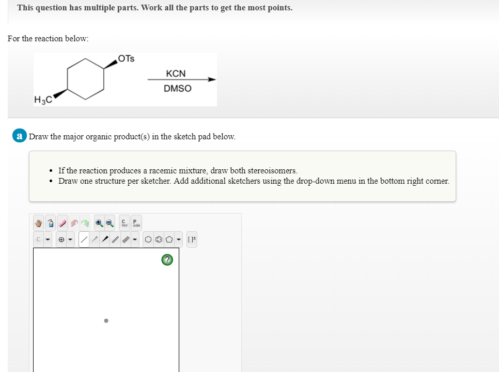Select the cyclohexane ring template
Viewport: 499px width, 372px height.
[x=148, y=239]
